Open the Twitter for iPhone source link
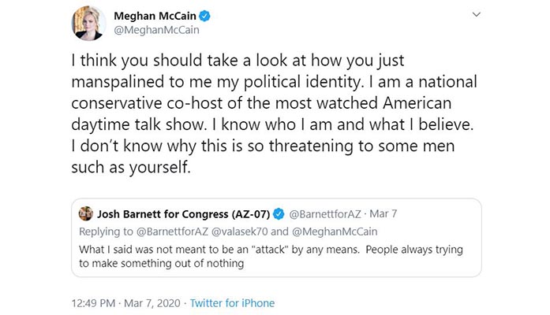The width and height of the screenshot is (550, 315). point(233,302)
